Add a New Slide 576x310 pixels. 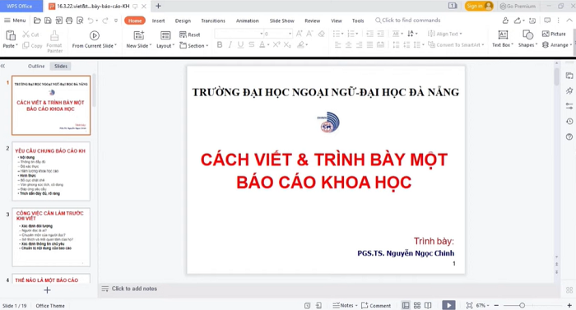click(139, 39)
